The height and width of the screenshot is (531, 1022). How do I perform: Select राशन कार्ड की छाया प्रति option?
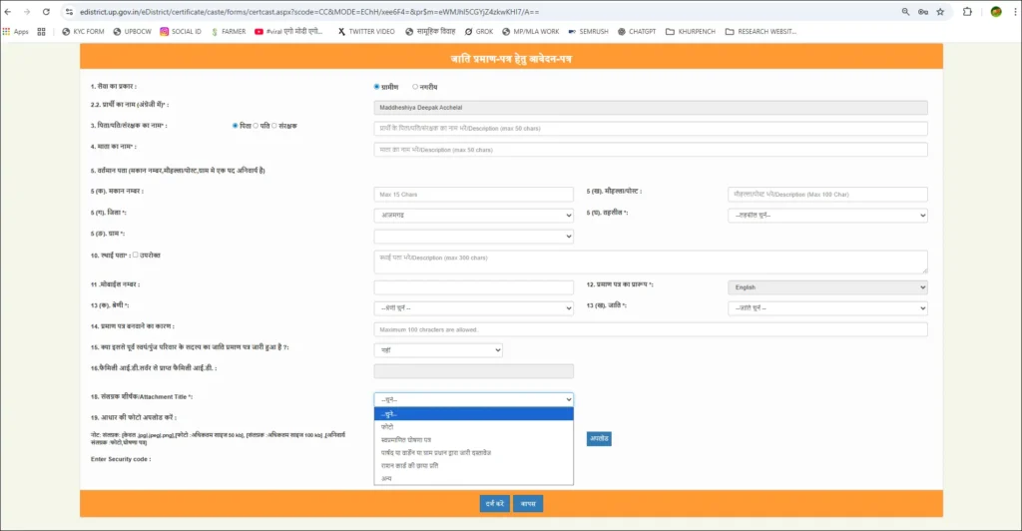pos(474,466)
